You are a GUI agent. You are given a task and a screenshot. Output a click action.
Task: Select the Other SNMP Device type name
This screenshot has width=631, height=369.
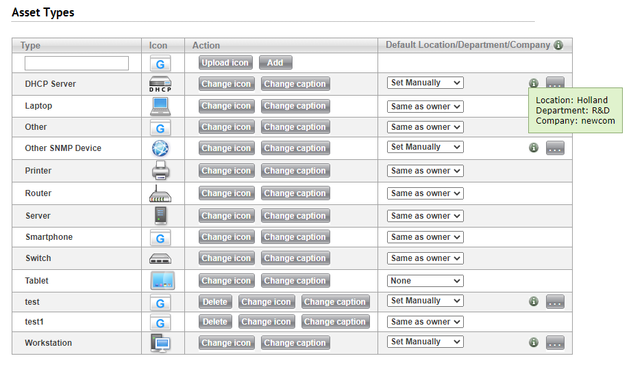(63, 148)
